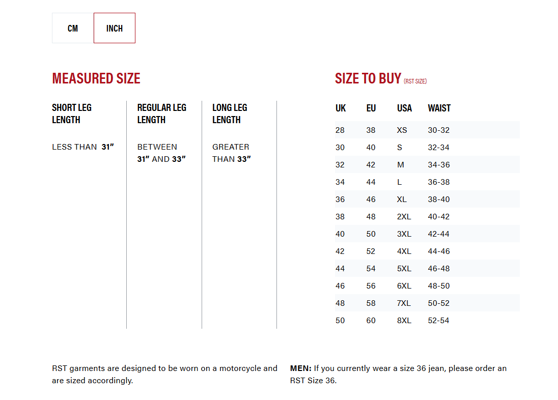Click the WAIST column header
558x400 pixels.
point(439,108)
